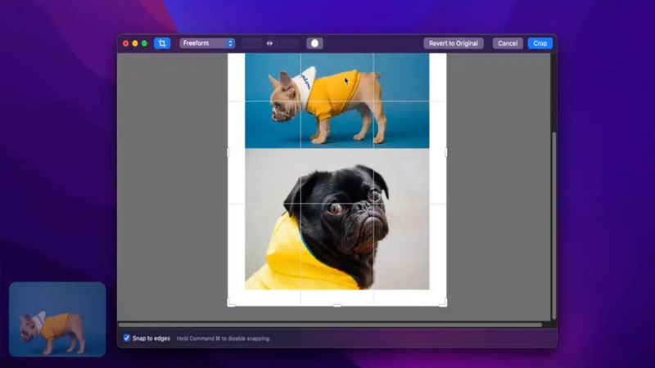Click the horizontal scrollbar below canvas

[x=327, y=325]
